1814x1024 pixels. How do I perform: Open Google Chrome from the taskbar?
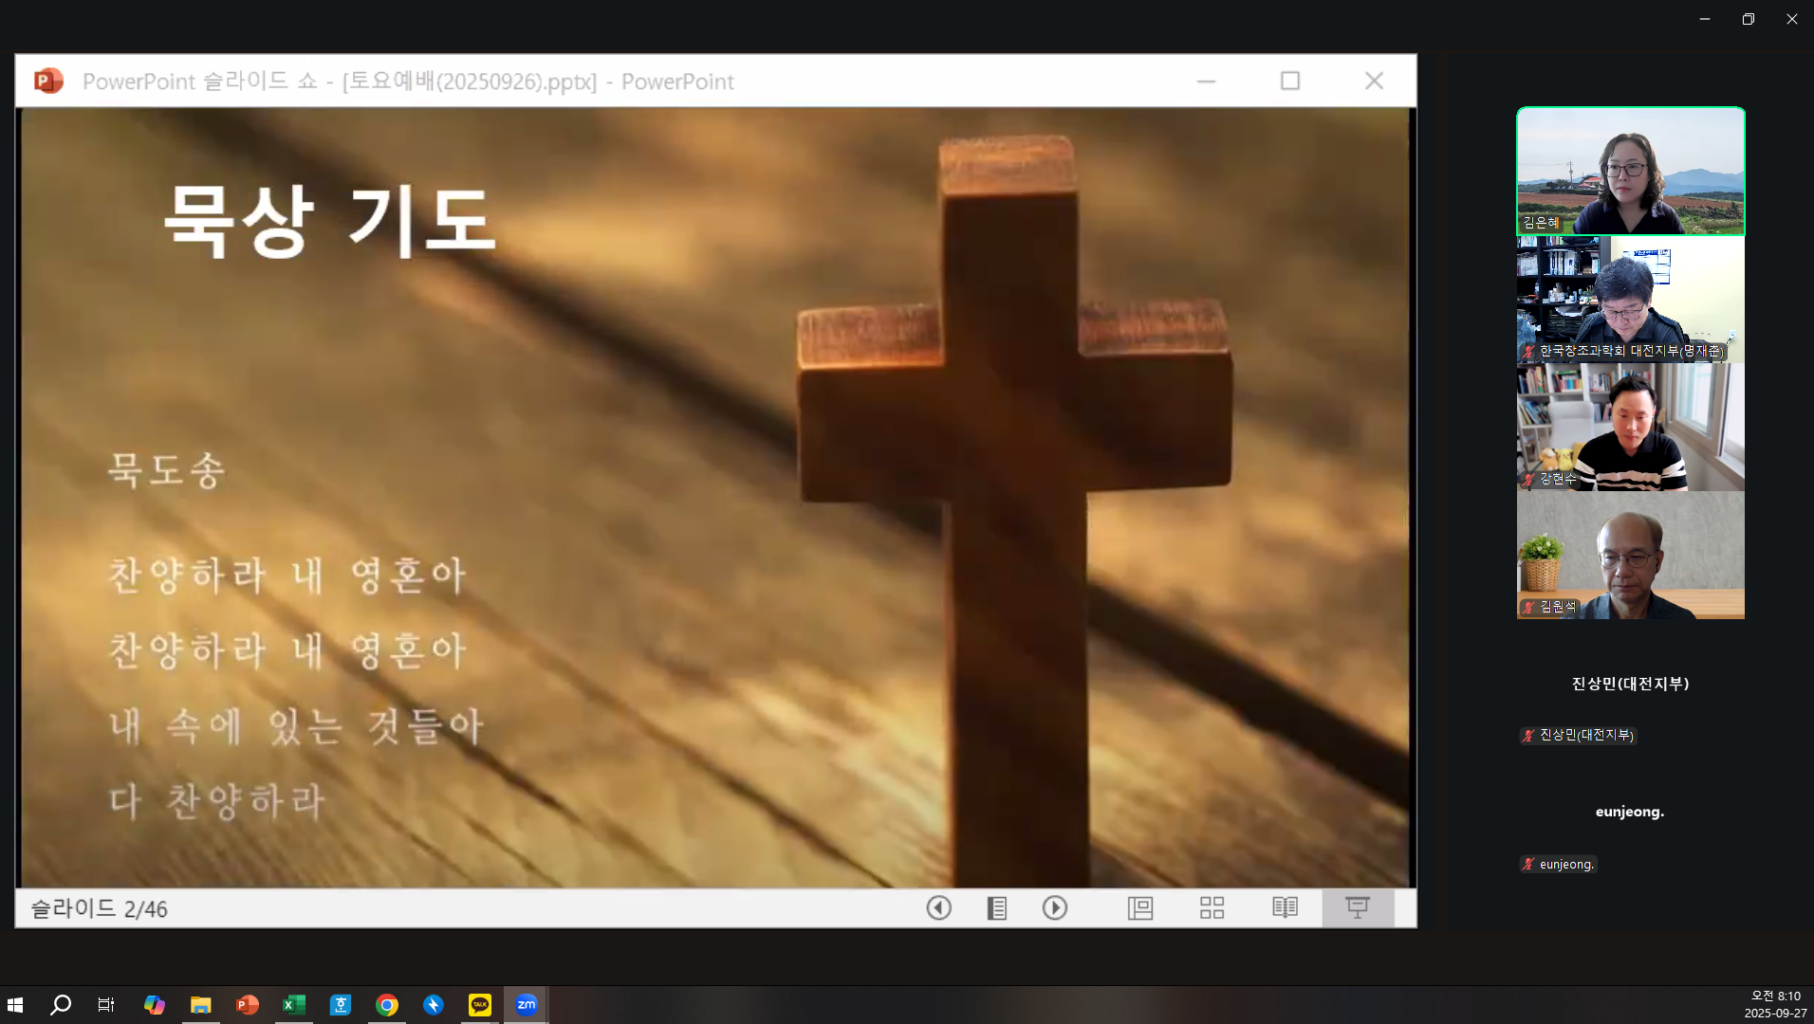pos(386,1004)
